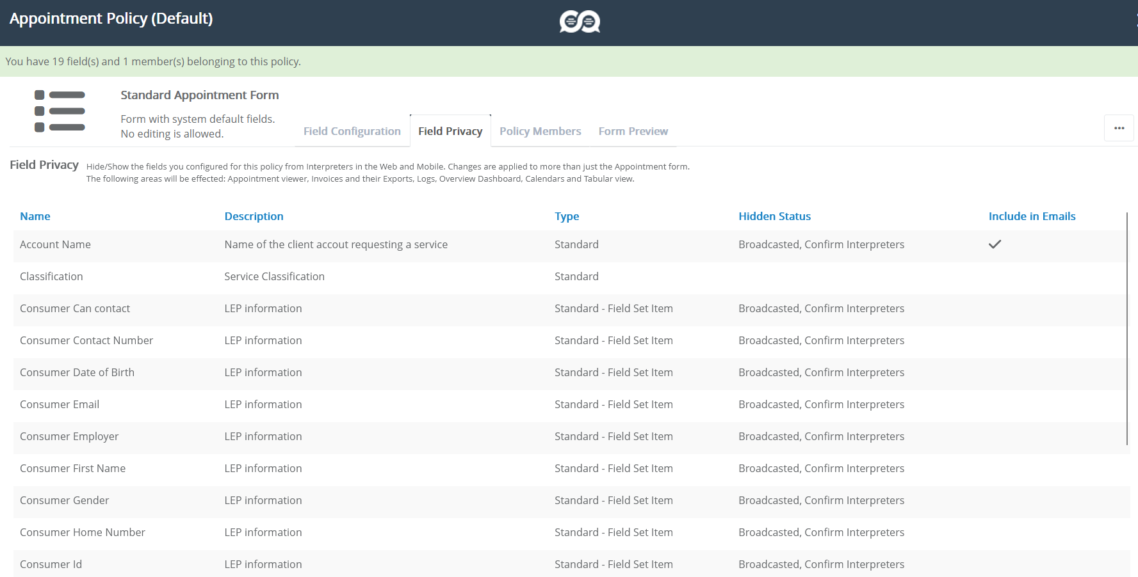Open the Policy Members tab

[540, 131]
